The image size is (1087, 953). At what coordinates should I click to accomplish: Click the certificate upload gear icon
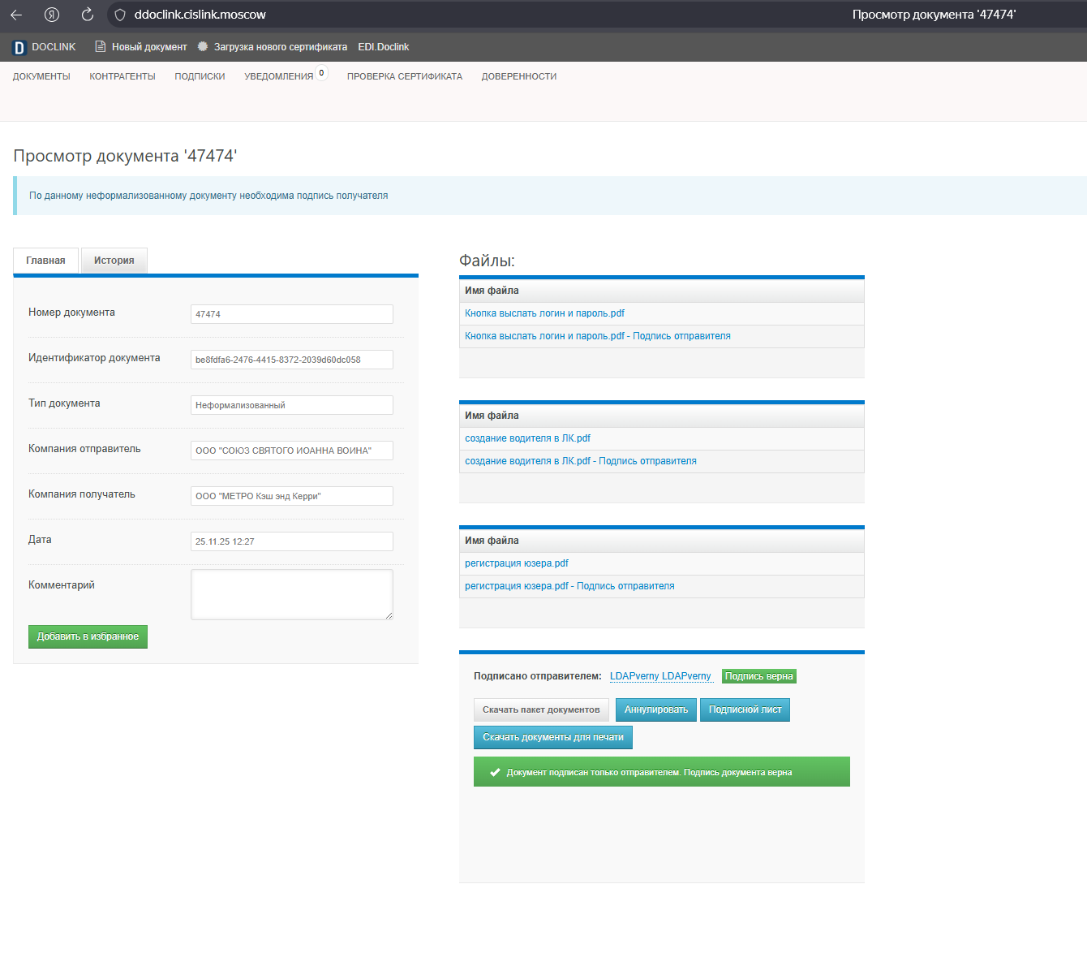(x=203, y=47)
